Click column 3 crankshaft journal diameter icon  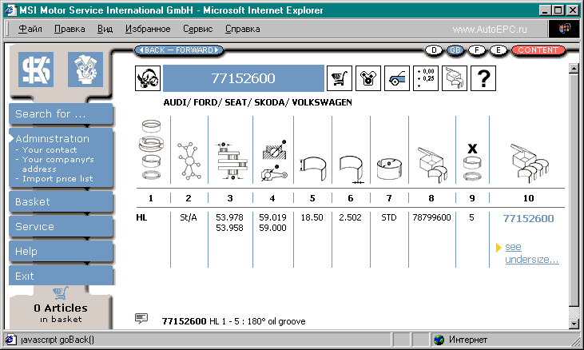click(232, 161)
